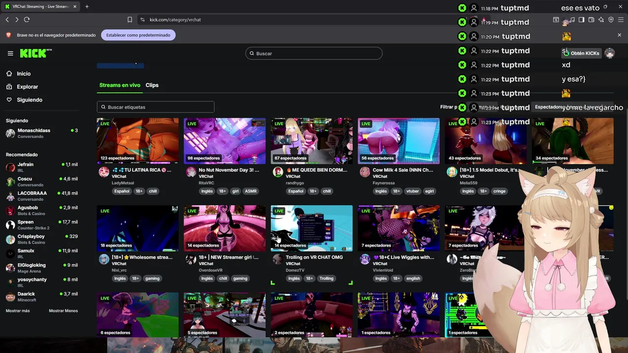Viewport: 628px width, 353px height.
Task: Open Wholesome stream thumbnail by Nixi_vrc
Action: pos(138,228)
